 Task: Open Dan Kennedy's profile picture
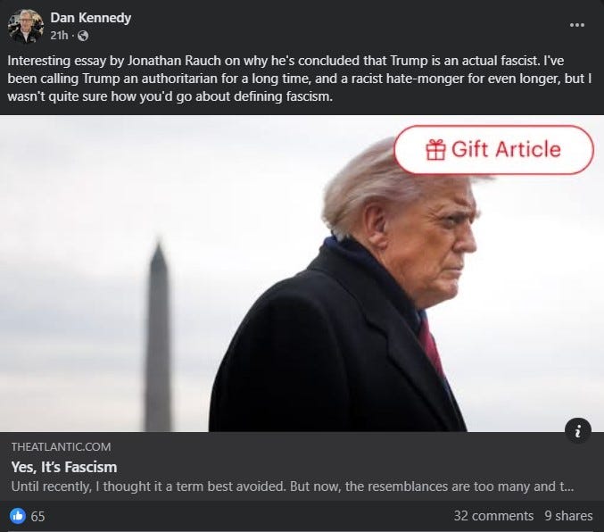25,26
